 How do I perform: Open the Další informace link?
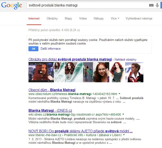tap(51, 49)
